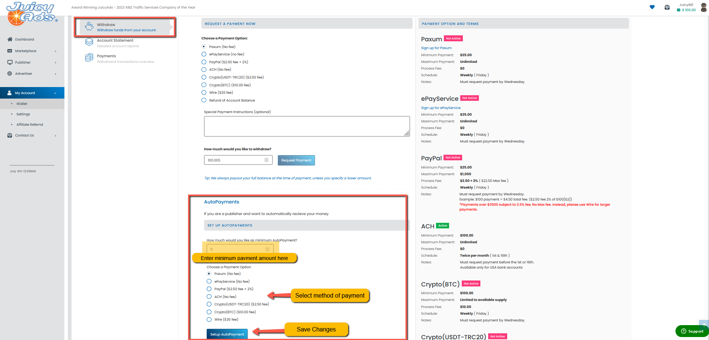This screenshot has width=709, height=340.
Task: Click the text area resize handle
Action: pyautogui.click(x=407, y=134)
